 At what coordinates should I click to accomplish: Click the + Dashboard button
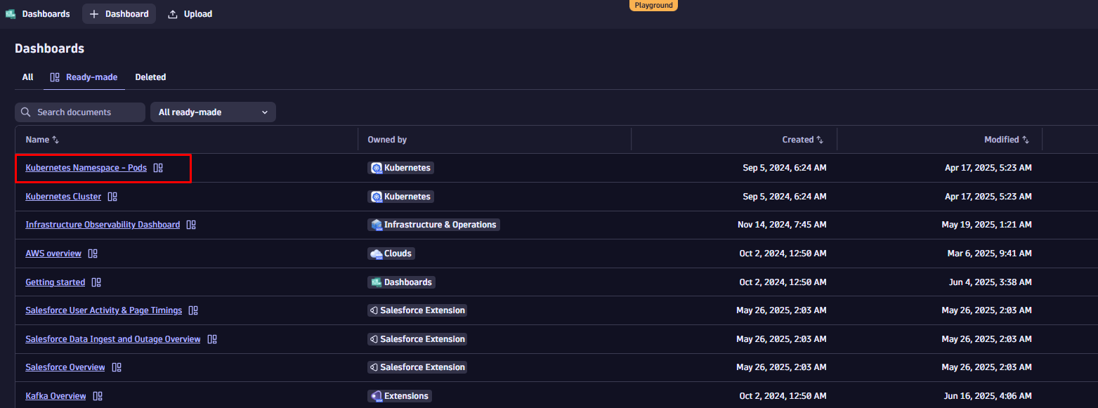tap(119, 13)
